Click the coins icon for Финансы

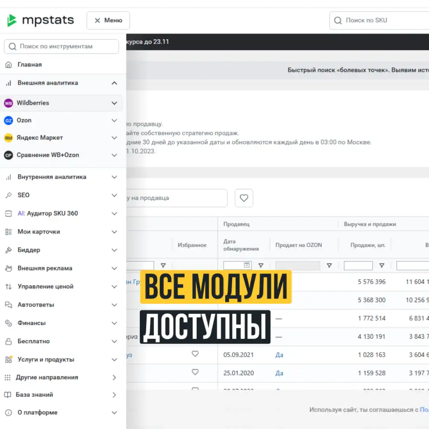click(8, 323)
